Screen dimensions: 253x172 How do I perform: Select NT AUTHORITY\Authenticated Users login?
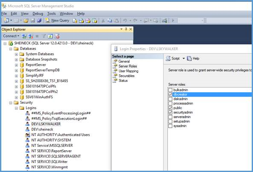61,135
